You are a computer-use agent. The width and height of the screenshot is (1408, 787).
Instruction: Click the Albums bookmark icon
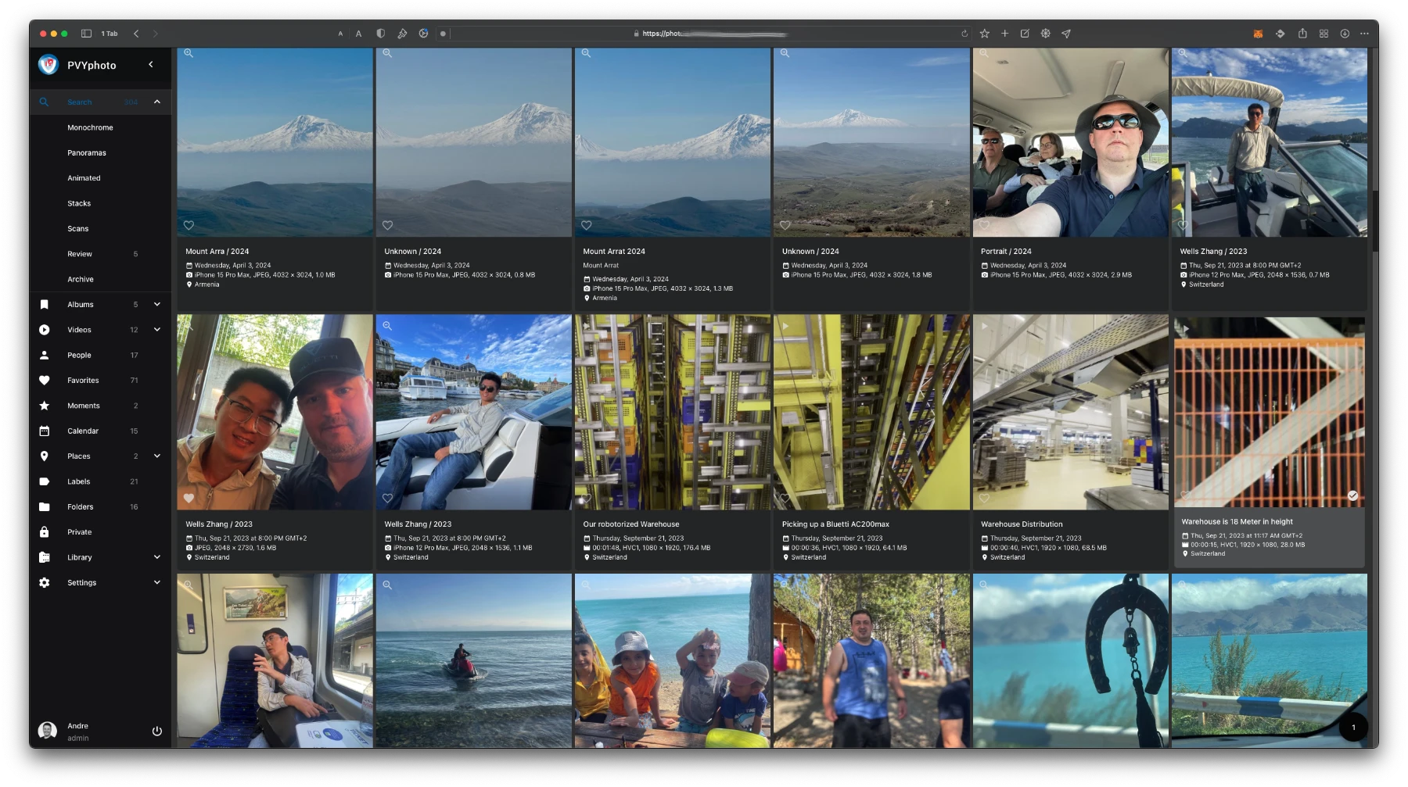pyautogui.click(x=45, y=304)
